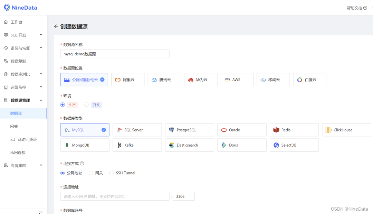This screenshot has height=214, width=373.
Task: Click the 数据源名称 input field
Action: click(x=115, y=54)
